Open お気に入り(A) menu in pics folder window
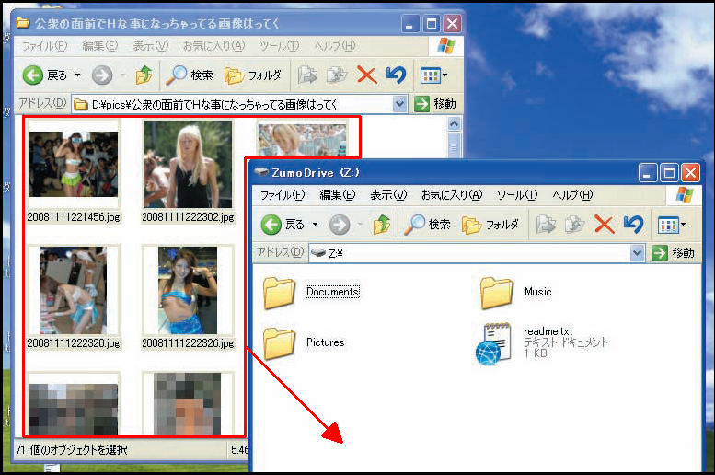Image resolution: width=715 pixels, height=475 pixels. pyautogui.click(x=213, y=46)
